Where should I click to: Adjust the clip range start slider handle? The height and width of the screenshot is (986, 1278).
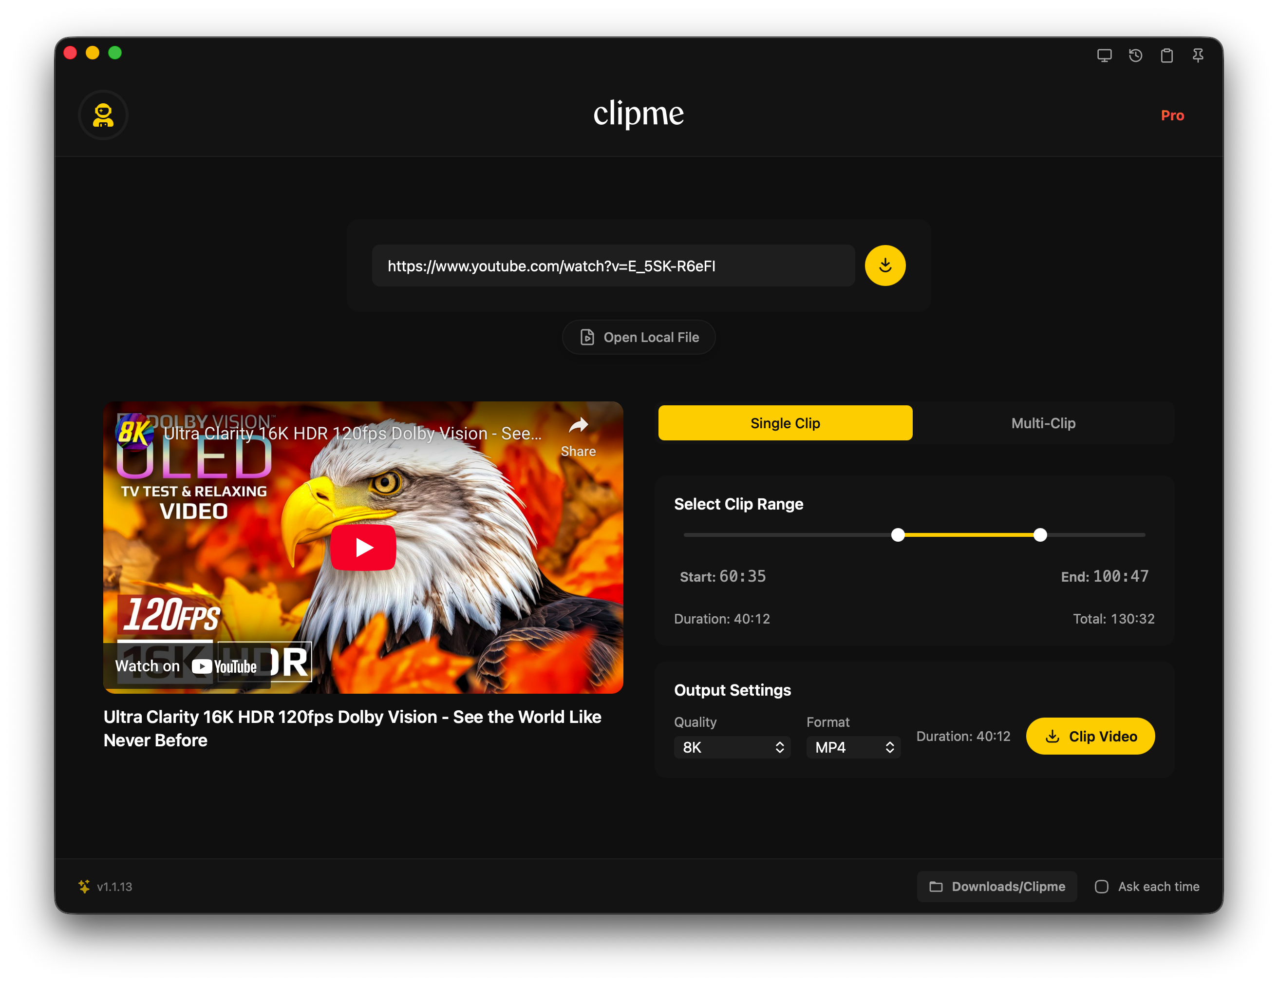pyautogui.click(x=898, y=535)
